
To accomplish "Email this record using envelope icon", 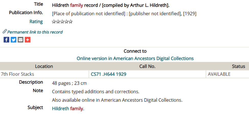I will tap(20, 40).
